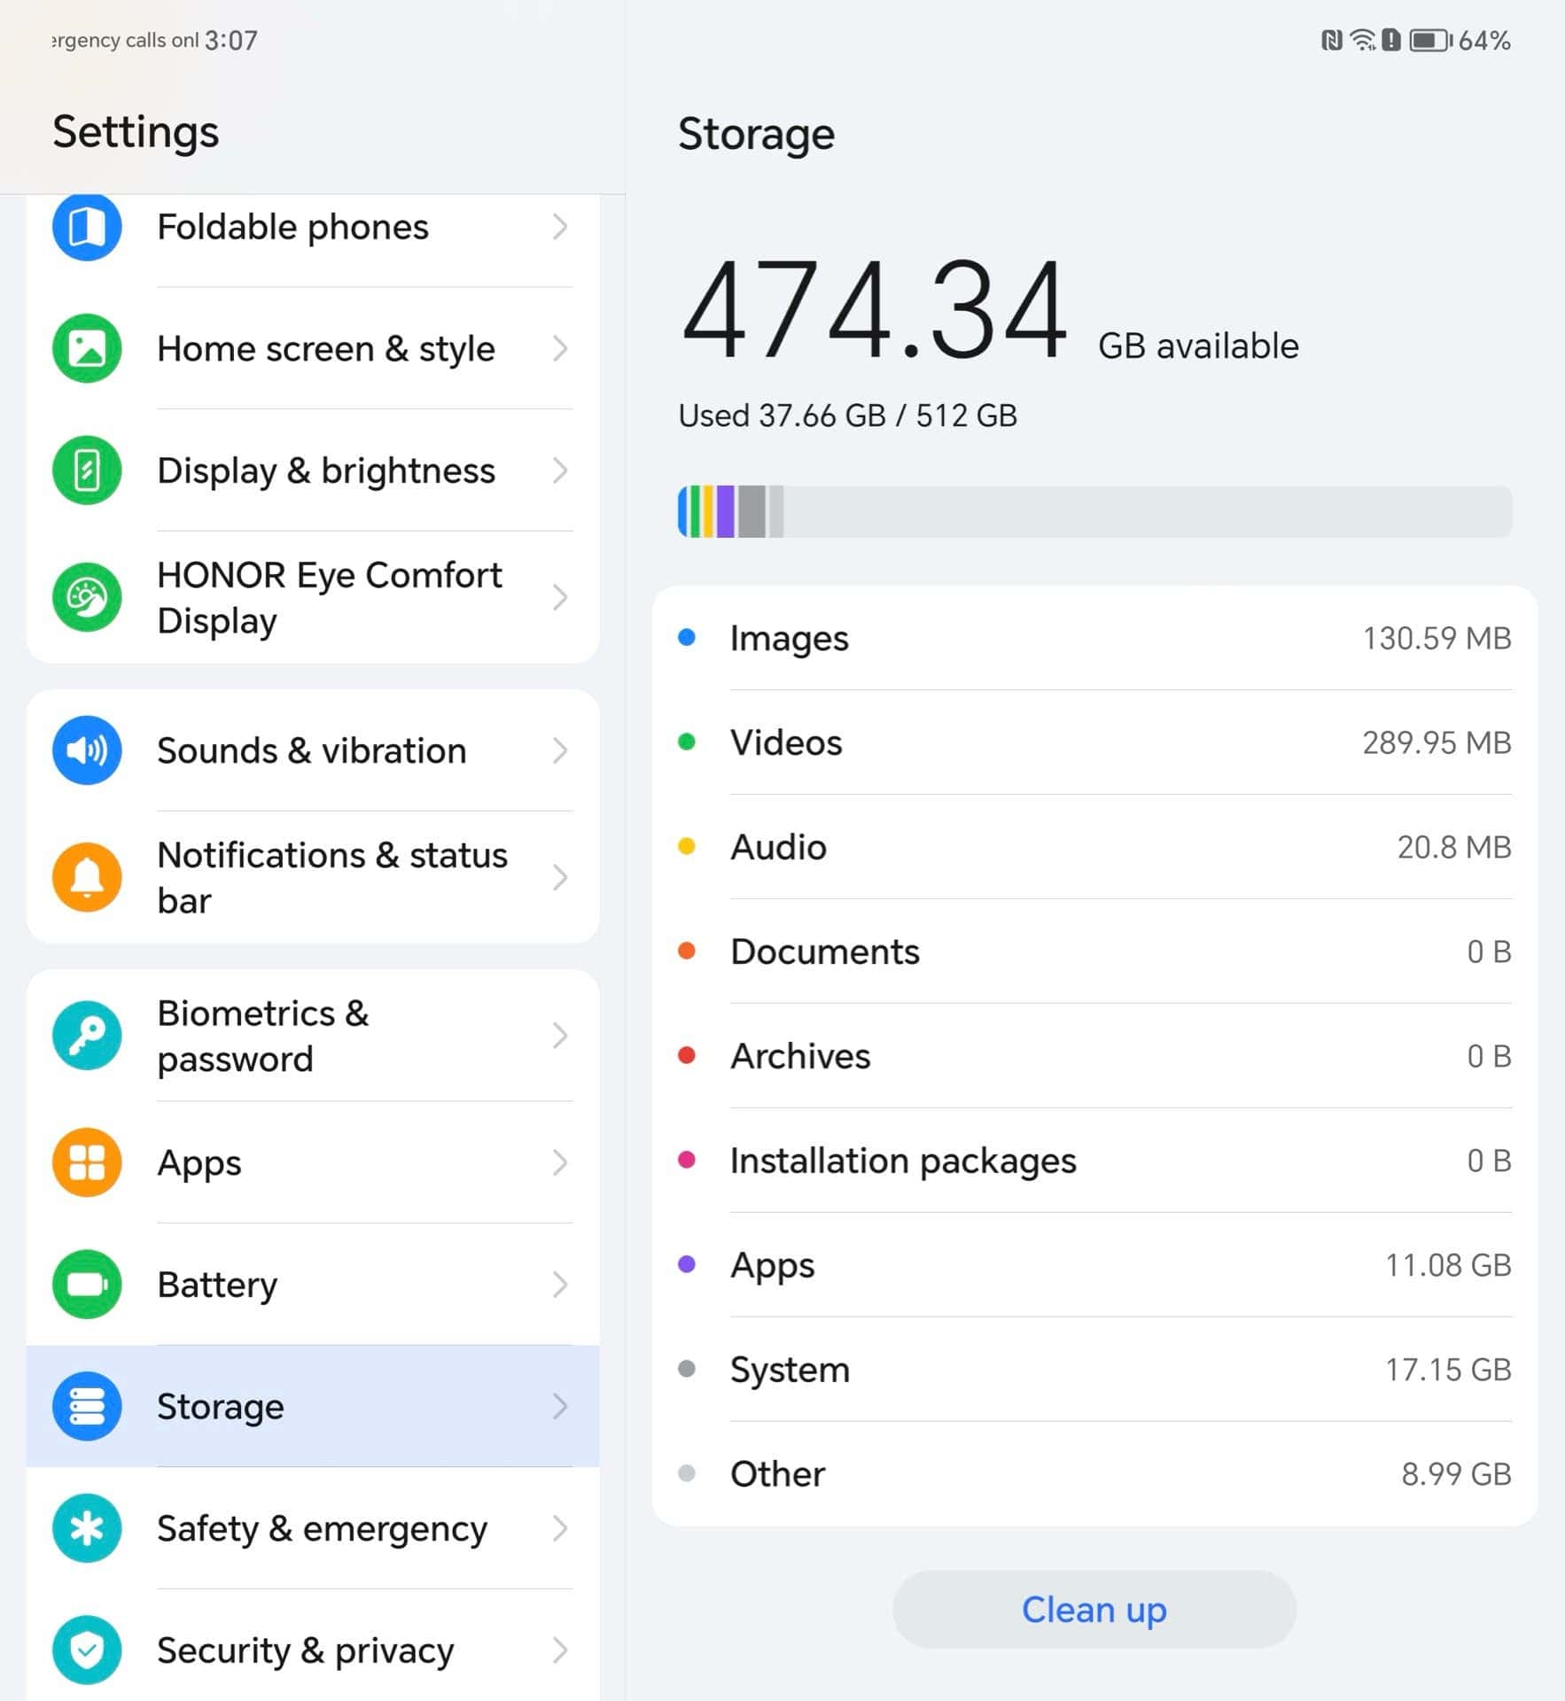Tap the Safety & emergency asterisk icon

pyautogui.click(x=87, y=1528)
